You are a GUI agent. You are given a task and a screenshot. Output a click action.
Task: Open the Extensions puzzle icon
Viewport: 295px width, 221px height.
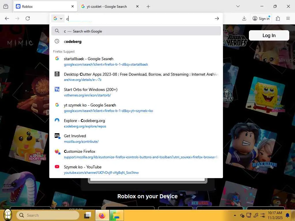[x=278, y=18]
